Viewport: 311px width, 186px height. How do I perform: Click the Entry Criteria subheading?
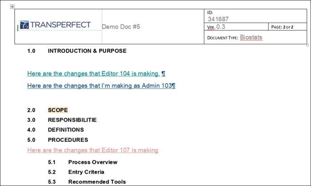click(x=86, y=172)
